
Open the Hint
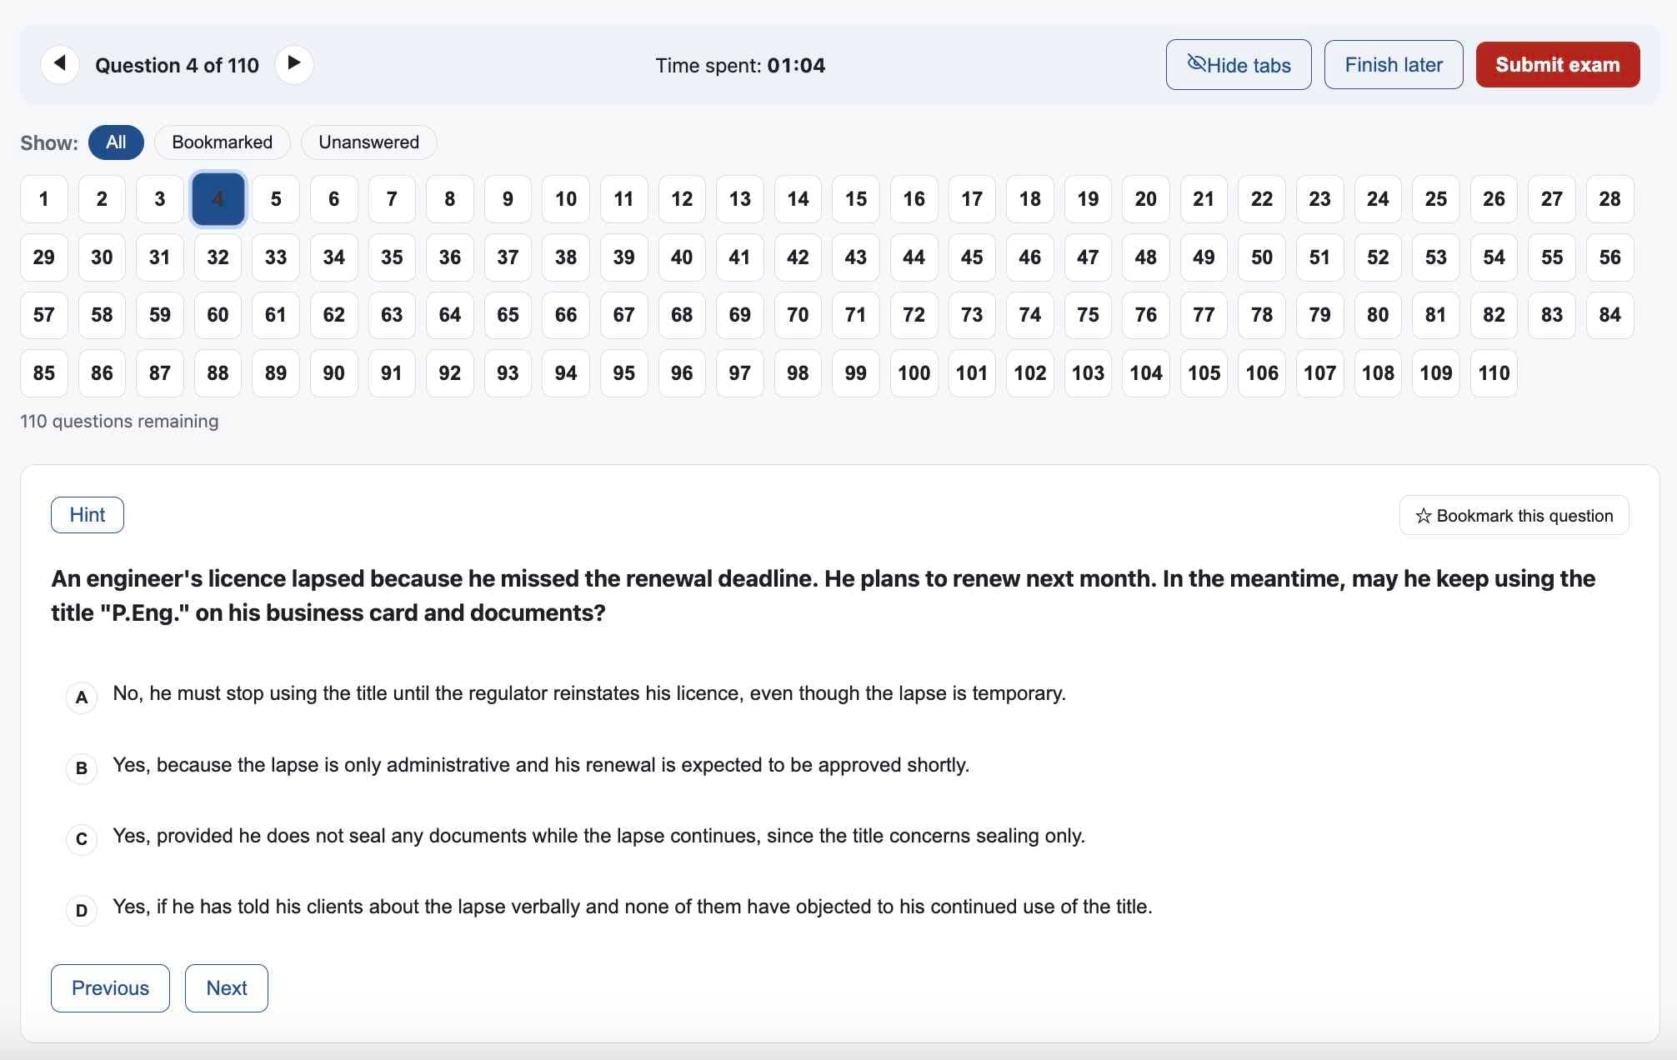[x=88, y=515]
